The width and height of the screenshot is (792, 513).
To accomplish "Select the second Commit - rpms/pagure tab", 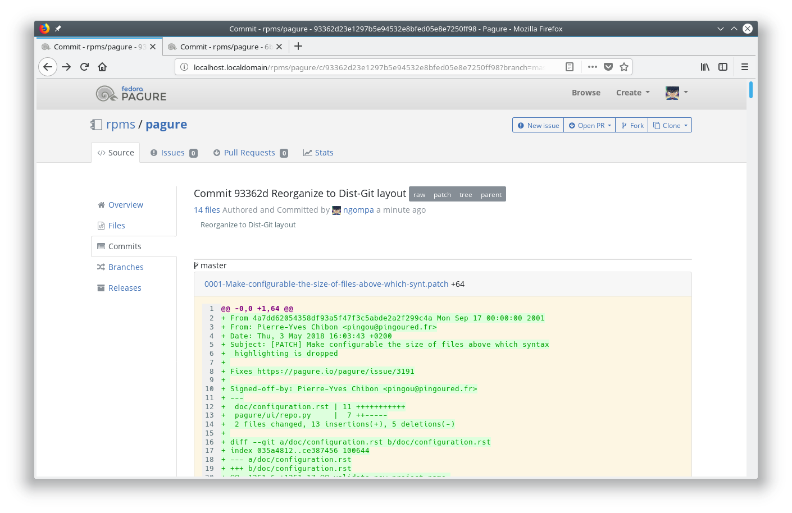I will click(226, 47).
